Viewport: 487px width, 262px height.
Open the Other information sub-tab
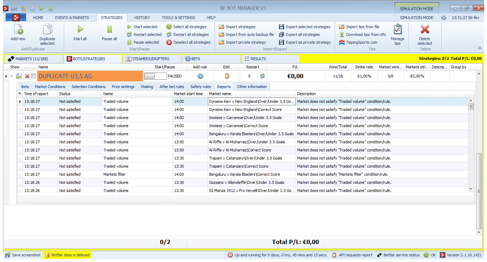252,87
